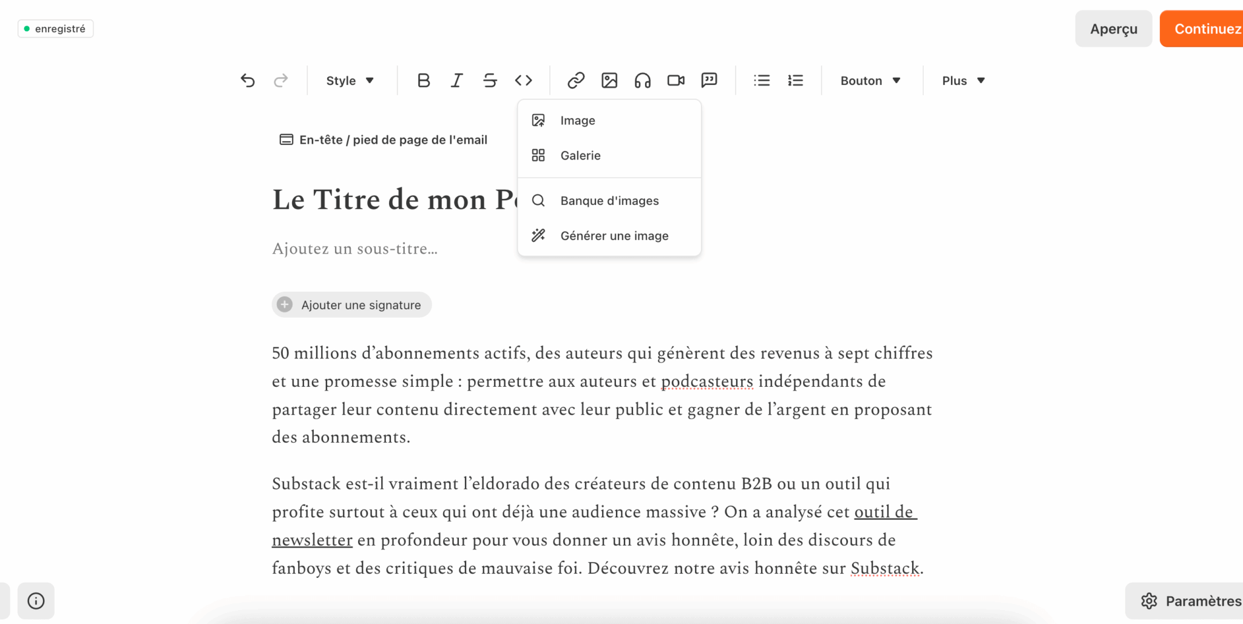Toggle bold formatting

pyautogui.click(x=424, y=81)
